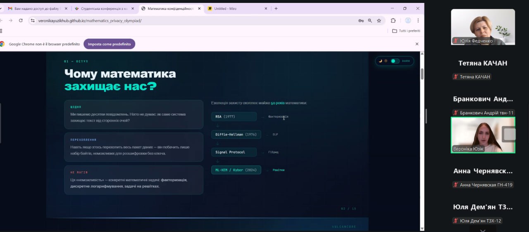Select Вероніка Юзік's video thumbnail
This screenshot has height=232, width=529.
pyautogui.click(x=483, y=135)
